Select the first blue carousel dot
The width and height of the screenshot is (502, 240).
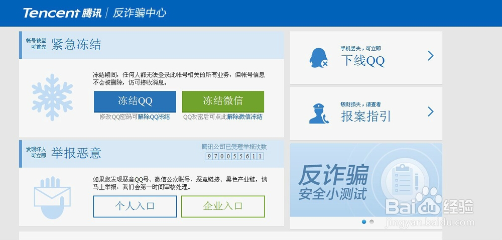pos(363,222)
